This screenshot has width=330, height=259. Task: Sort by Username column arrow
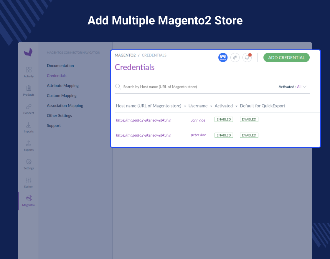211,106
